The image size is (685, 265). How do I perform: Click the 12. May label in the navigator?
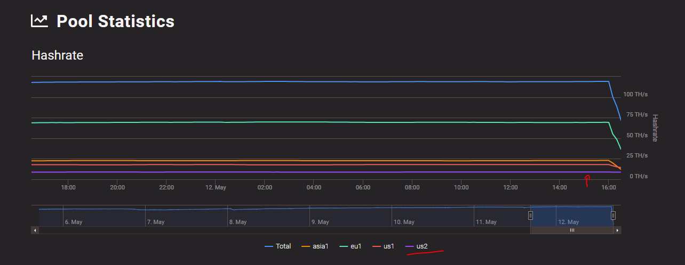click(568, 222)
